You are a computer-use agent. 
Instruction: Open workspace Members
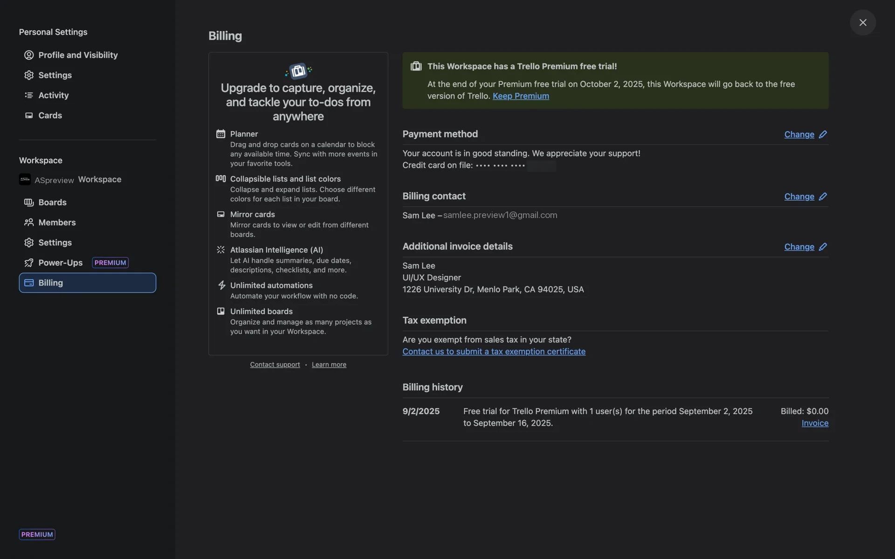tap(88, 222)
